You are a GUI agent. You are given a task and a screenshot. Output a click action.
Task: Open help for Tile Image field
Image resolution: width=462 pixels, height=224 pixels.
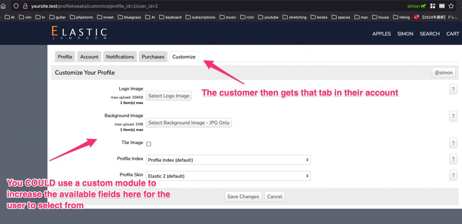(x=453, y=143)
